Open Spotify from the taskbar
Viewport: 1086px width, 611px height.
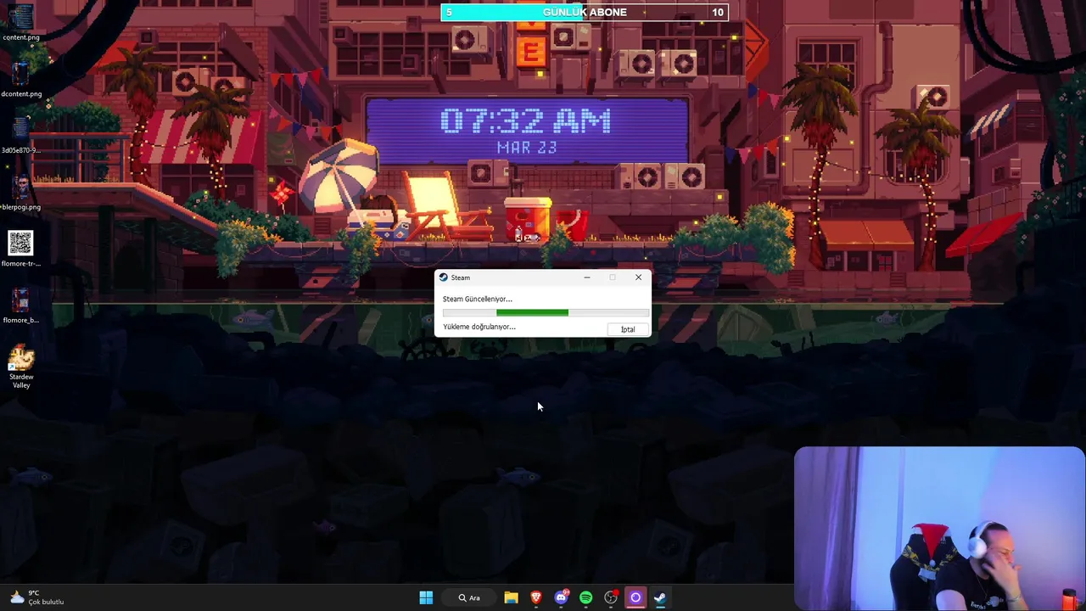click(585, 597)
